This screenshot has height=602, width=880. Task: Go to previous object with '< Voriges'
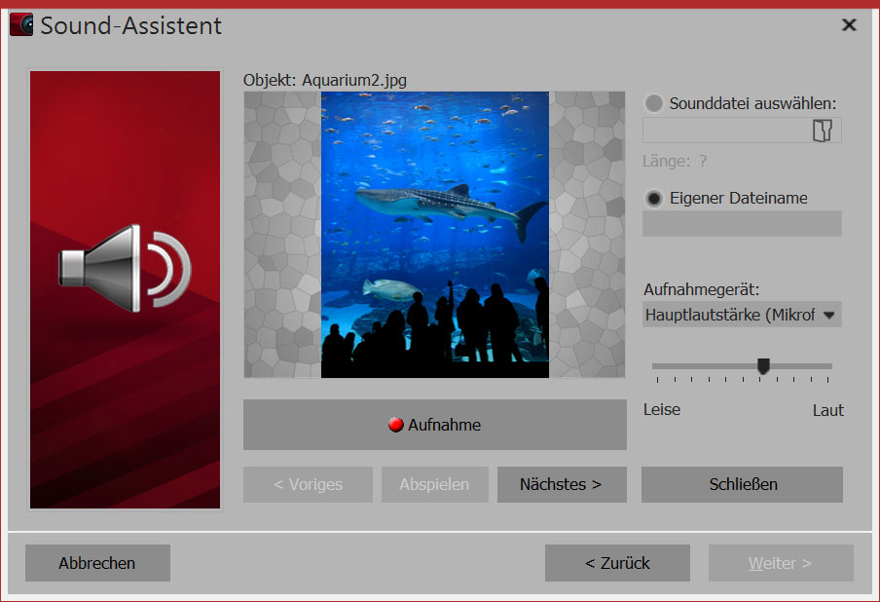tap(308, 484)
